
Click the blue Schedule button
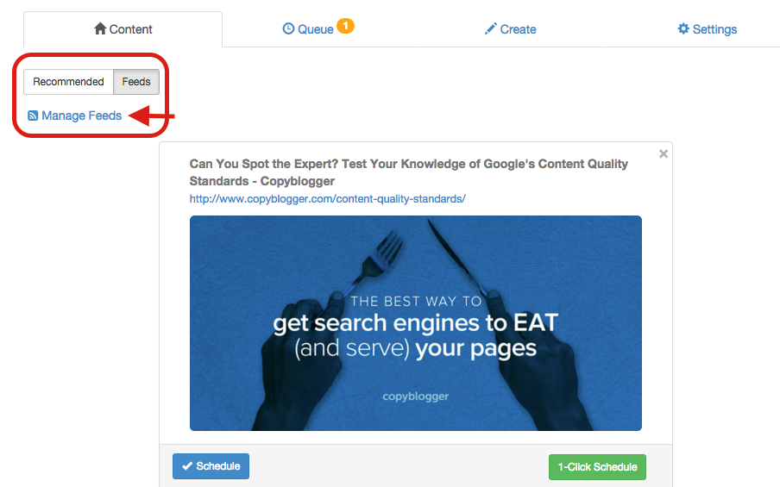[211, 466]
